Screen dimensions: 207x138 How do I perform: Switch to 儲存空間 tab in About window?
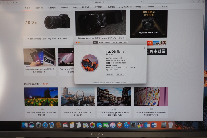pos(108,42)
